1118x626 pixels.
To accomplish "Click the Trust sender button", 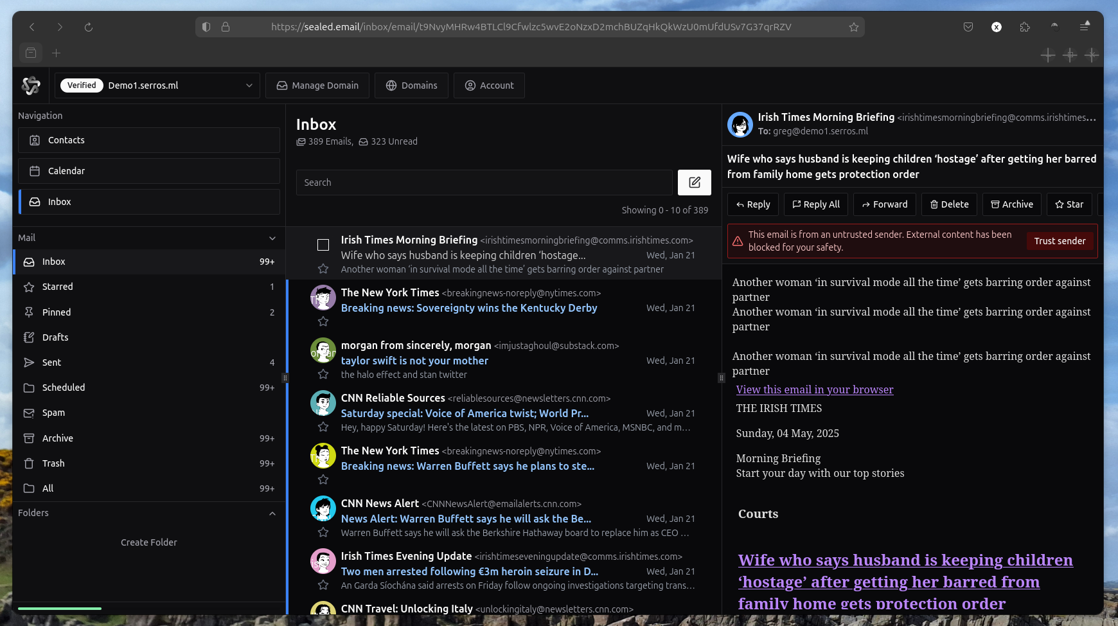I will (1060, 241).
